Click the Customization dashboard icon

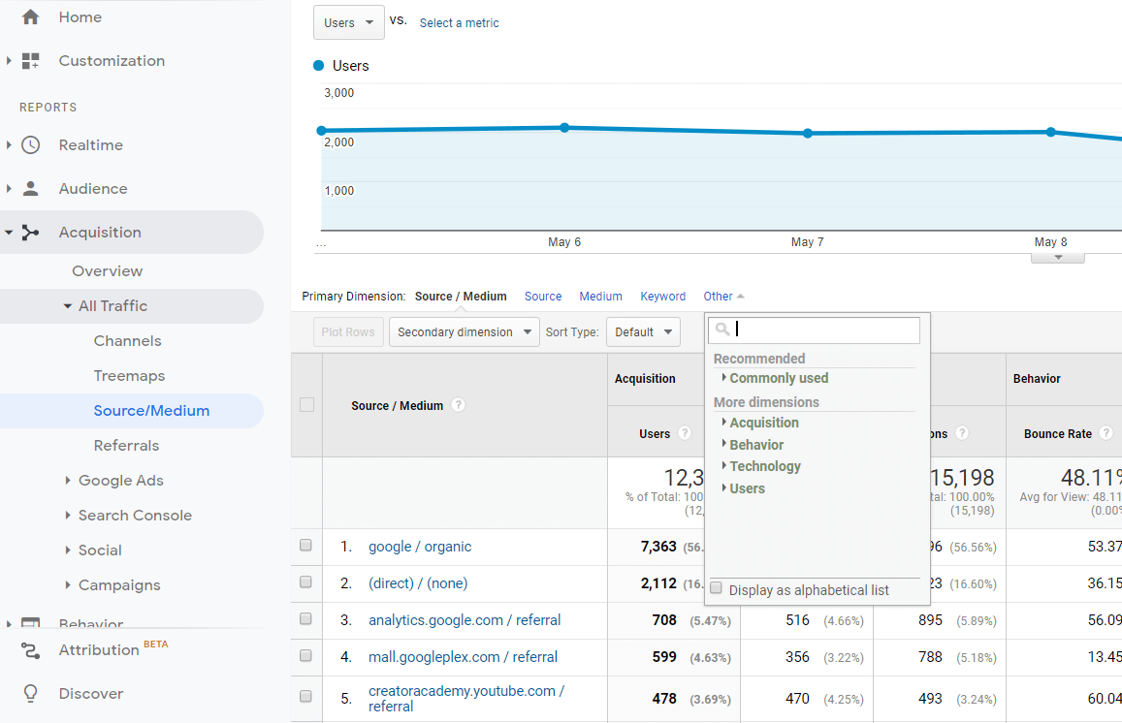tap(30, 61)
